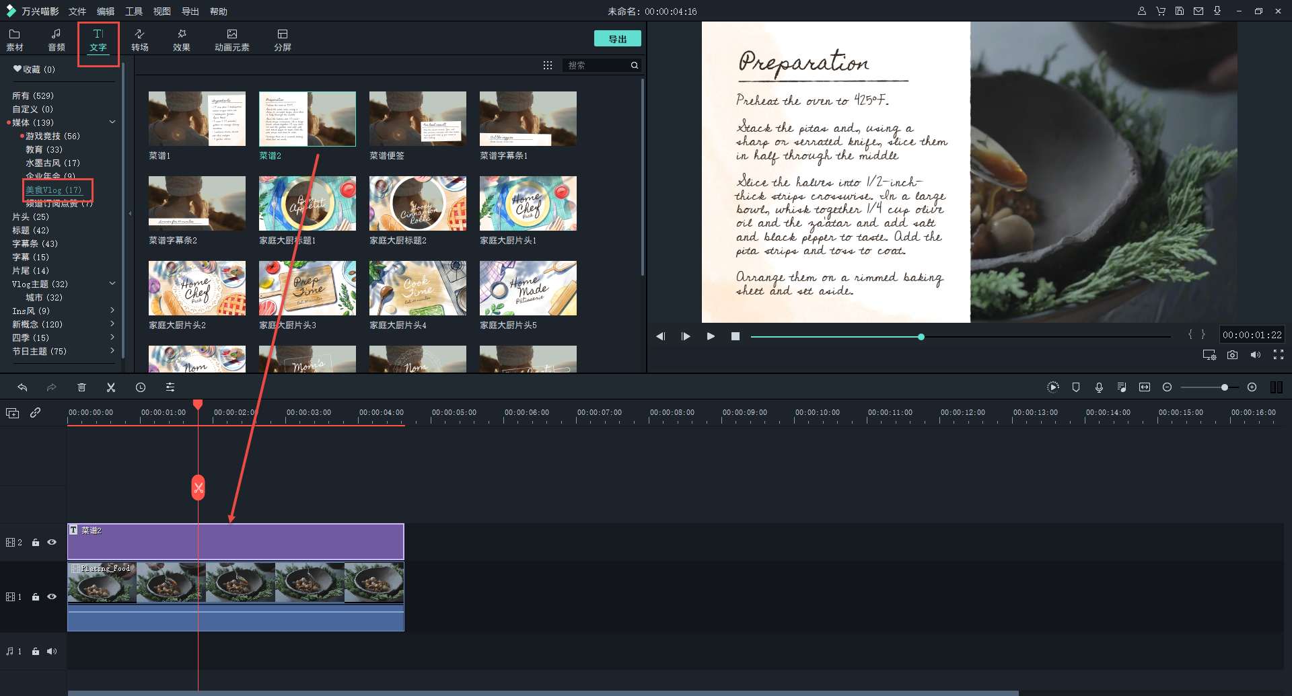Hide video track 2 with eye icon
Viewport: 1292px width, 696px height.
pyautogui.click(x=52, y=542)
